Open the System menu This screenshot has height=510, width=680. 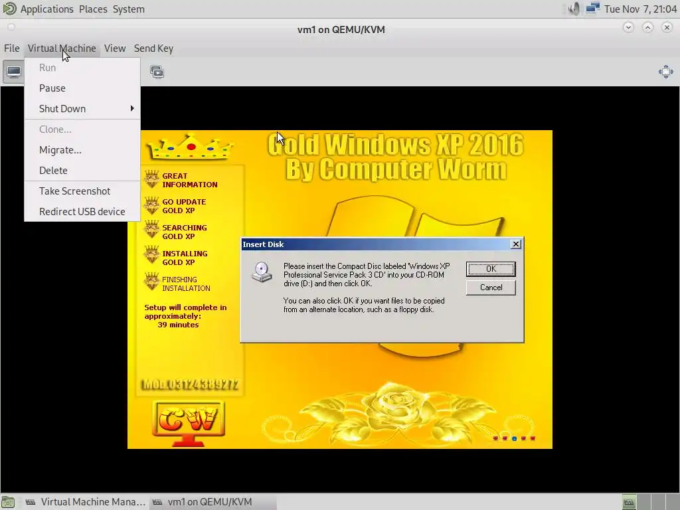[128, 9]
